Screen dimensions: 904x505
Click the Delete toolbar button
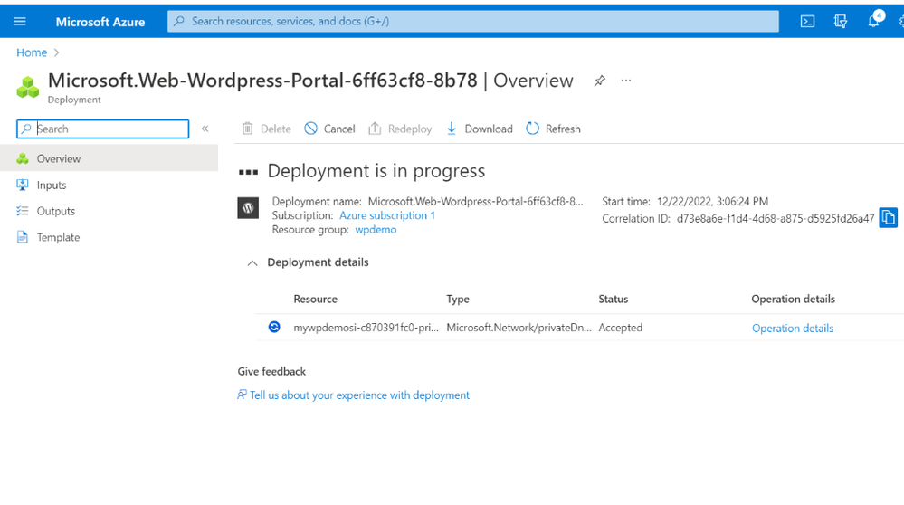click(x=266, y=129)
